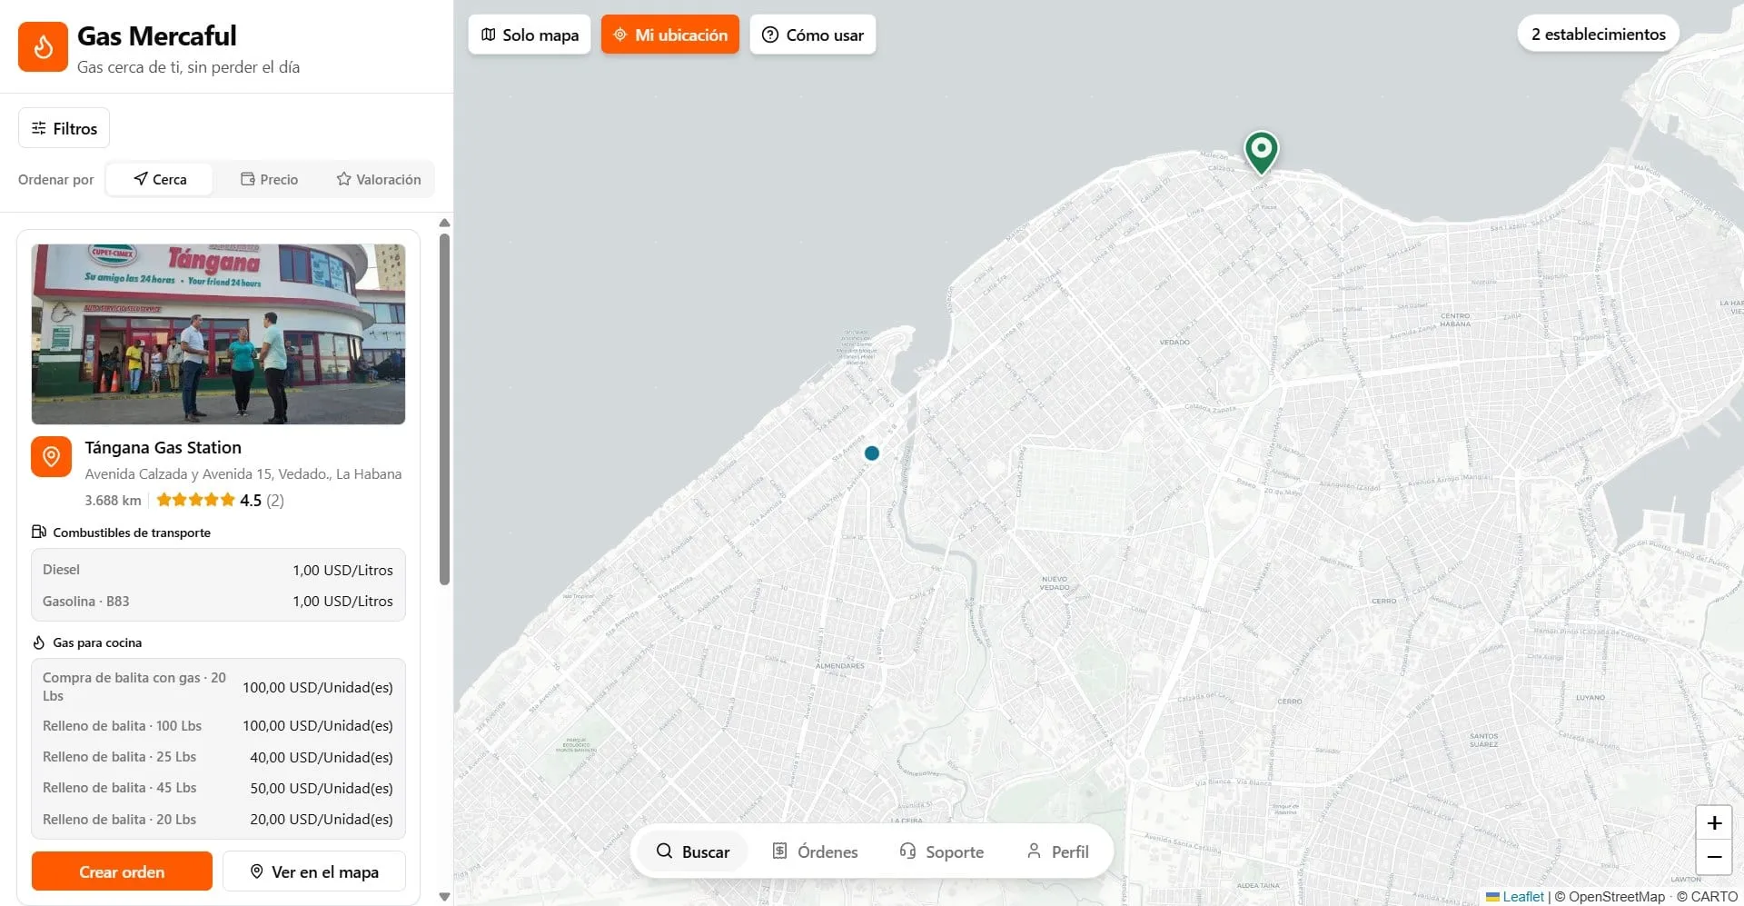Select Relleno de balita · 20 Lbs
This screenshot has width=1744, height=906.
(218, 819)
